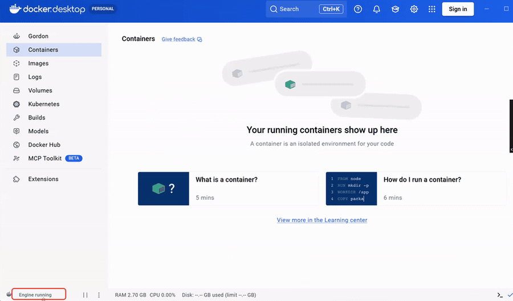Screen dimensions: 513x301
Task: Open the terminal icon in status bar
Action: (500, 295)
